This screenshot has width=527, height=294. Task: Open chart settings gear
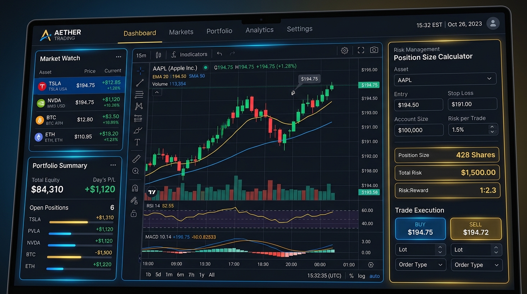pyautogui.click(x=344, y=51)
